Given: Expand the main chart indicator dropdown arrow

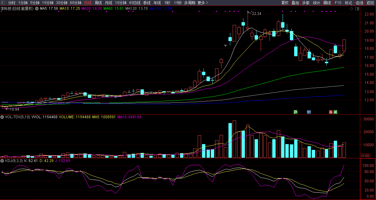Looking at the screenshot, I should click(37, 9).
